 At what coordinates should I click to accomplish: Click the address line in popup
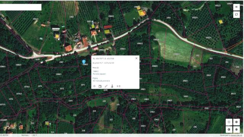(103, 63)
